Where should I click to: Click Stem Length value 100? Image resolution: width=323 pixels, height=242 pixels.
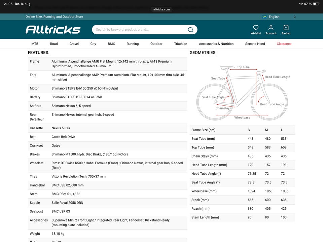(284, 217)
